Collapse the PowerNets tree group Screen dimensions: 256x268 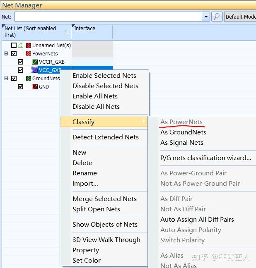[x=6, y=54]
